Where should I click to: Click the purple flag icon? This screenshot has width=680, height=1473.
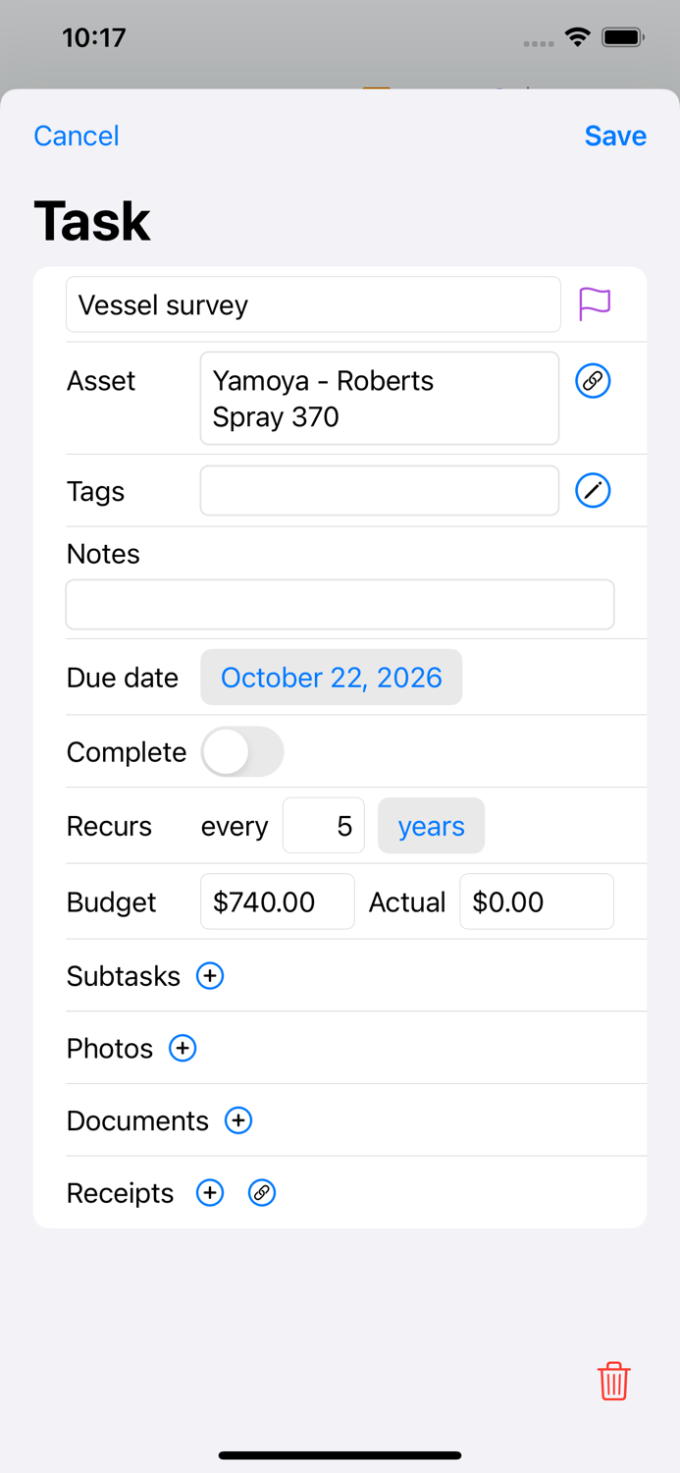[x=594, y=304]
